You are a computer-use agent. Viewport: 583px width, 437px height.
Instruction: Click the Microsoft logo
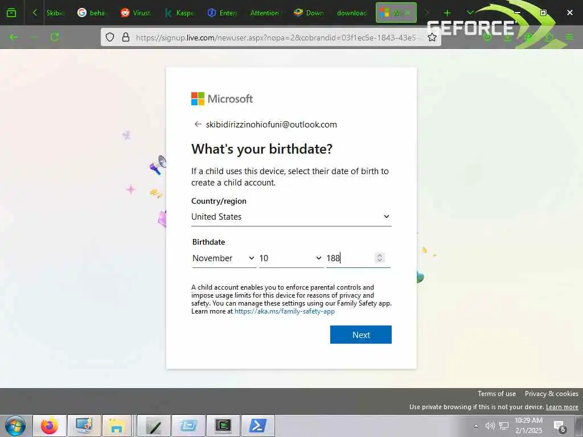(222, 99)
